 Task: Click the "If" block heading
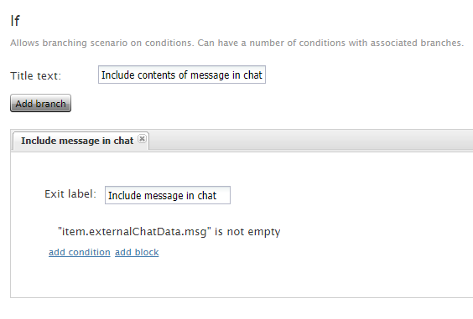click(15, 21)
